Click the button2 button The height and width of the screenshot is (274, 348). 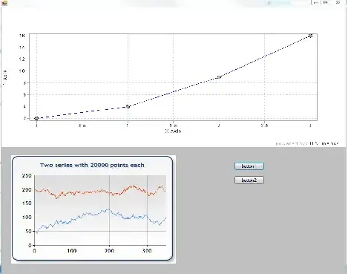[x=249, y=180]
